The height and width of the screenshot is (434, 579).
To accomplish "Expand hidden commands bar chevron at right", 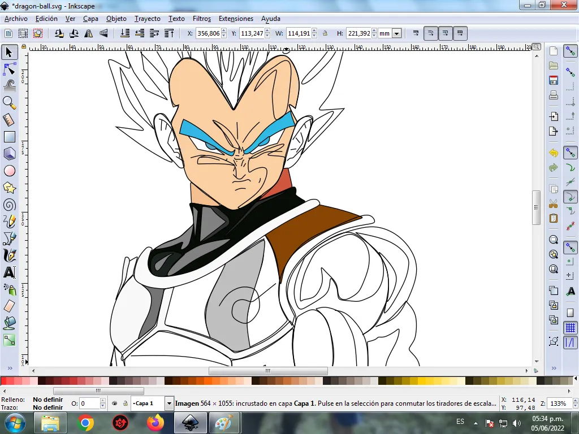I will [x=554, y=368].
